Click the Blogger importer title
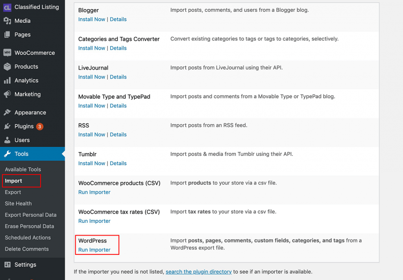The height and width of the screenshot is (280, 403). click(89, 10)
